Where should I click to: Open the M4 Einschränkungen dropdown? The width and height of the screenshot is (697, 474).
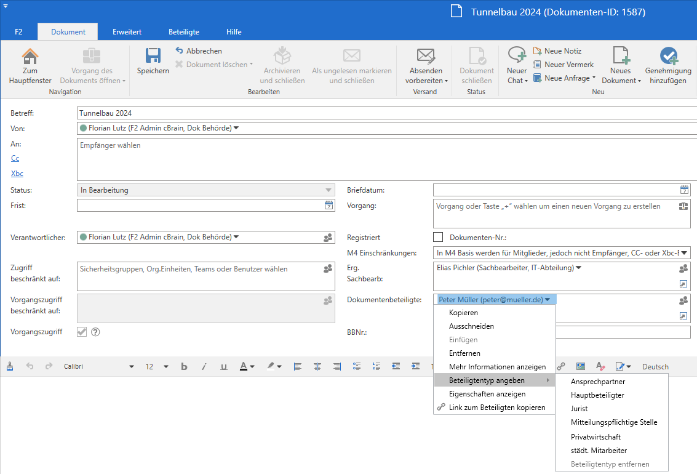click(x=684, y=252)
